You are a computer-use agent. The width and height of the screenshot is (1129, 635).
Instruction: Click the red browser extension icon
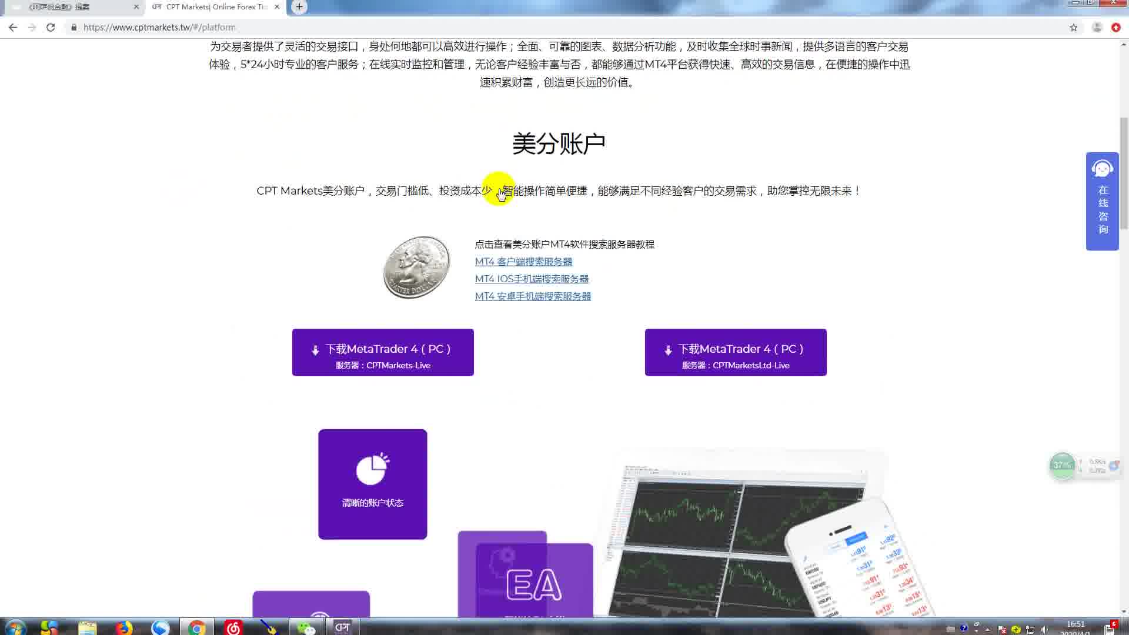coord(1115,27)
